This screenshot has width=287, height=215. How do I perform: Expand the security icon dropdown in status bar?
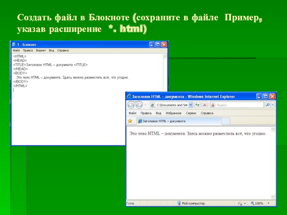coord(245,203)
